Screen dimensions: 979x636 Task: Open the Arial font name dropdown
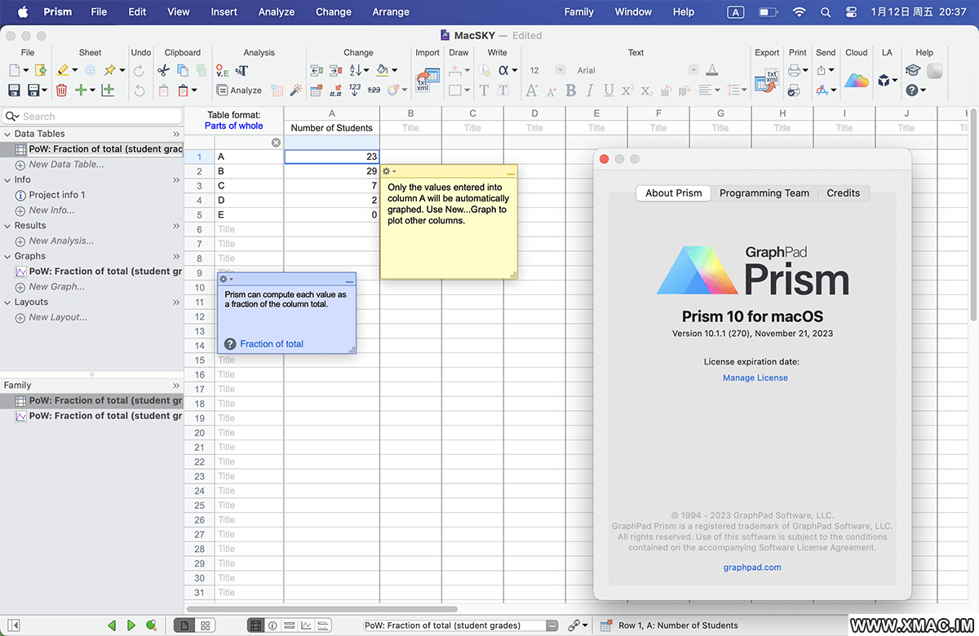pos(693,71)
